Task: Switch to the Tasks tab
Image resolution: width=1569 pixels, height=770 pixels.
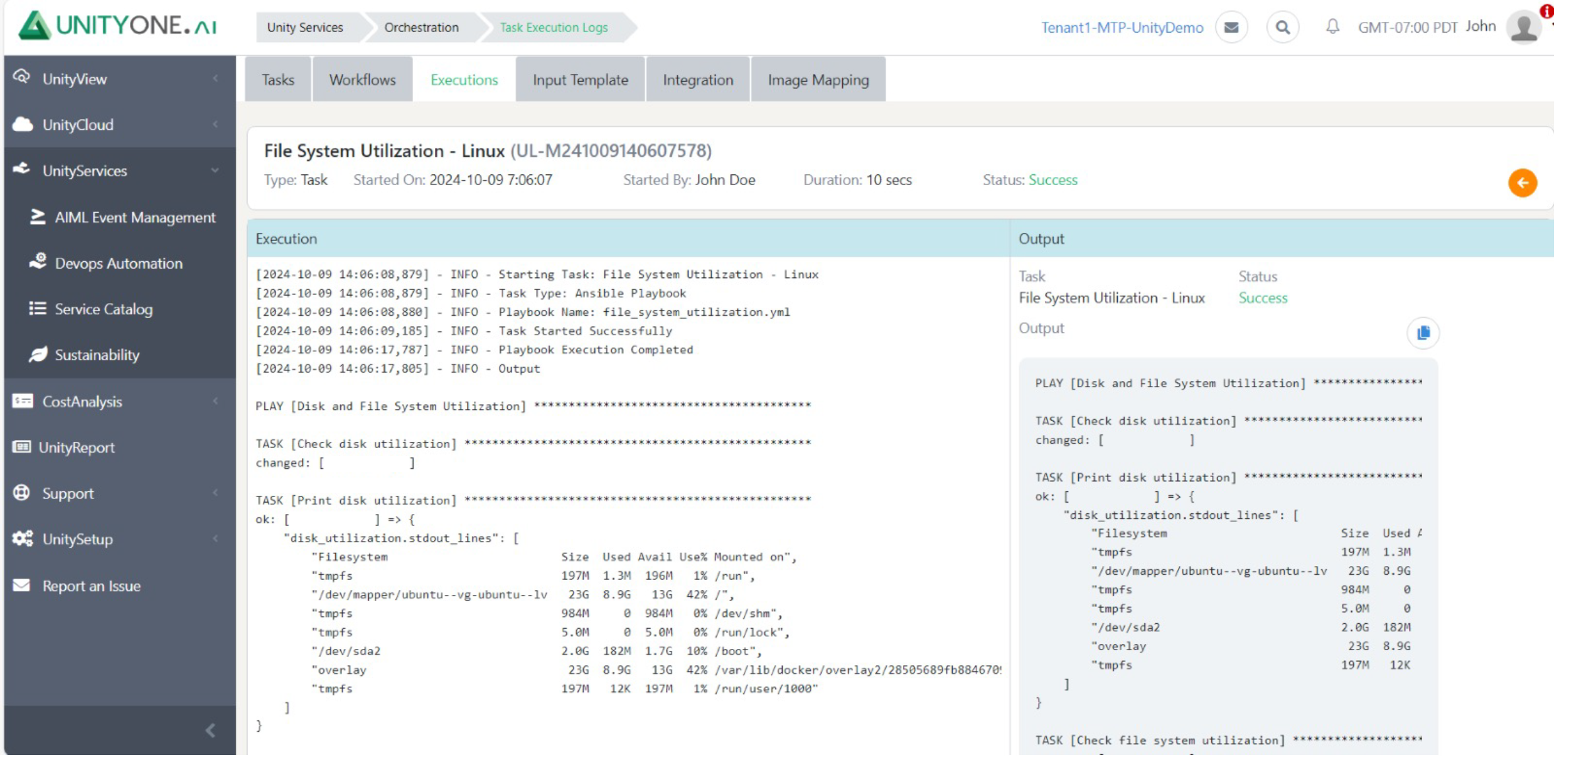Action: 277,80
